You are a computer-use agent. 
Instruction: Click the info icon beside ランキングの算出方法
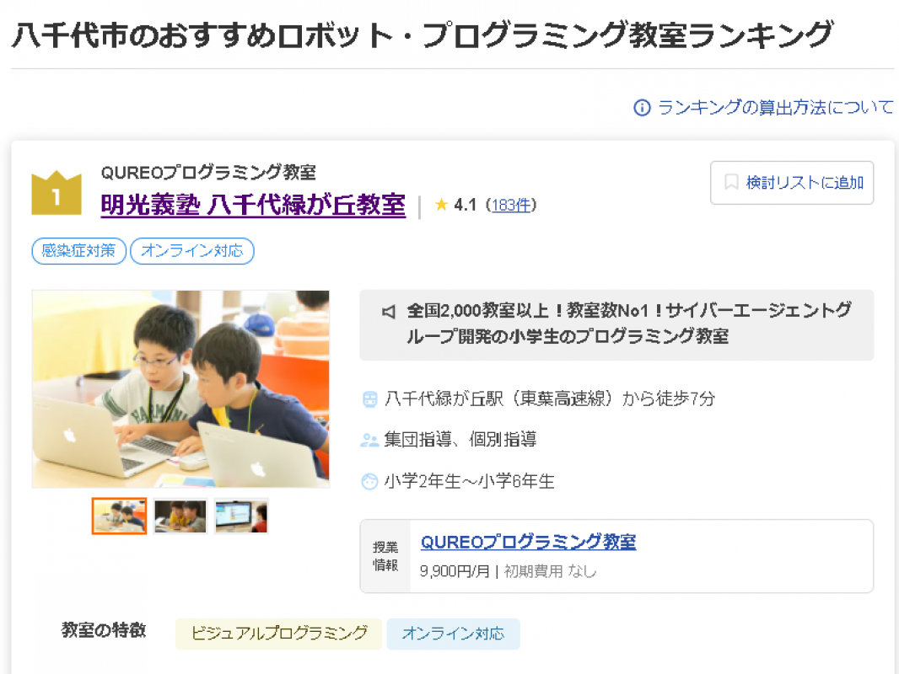point(642,108)
